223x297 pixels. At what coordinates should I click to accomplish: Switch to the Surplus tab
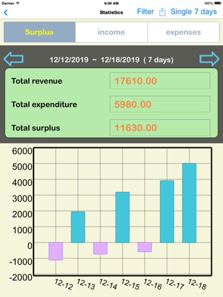click(x=40, y=32)
